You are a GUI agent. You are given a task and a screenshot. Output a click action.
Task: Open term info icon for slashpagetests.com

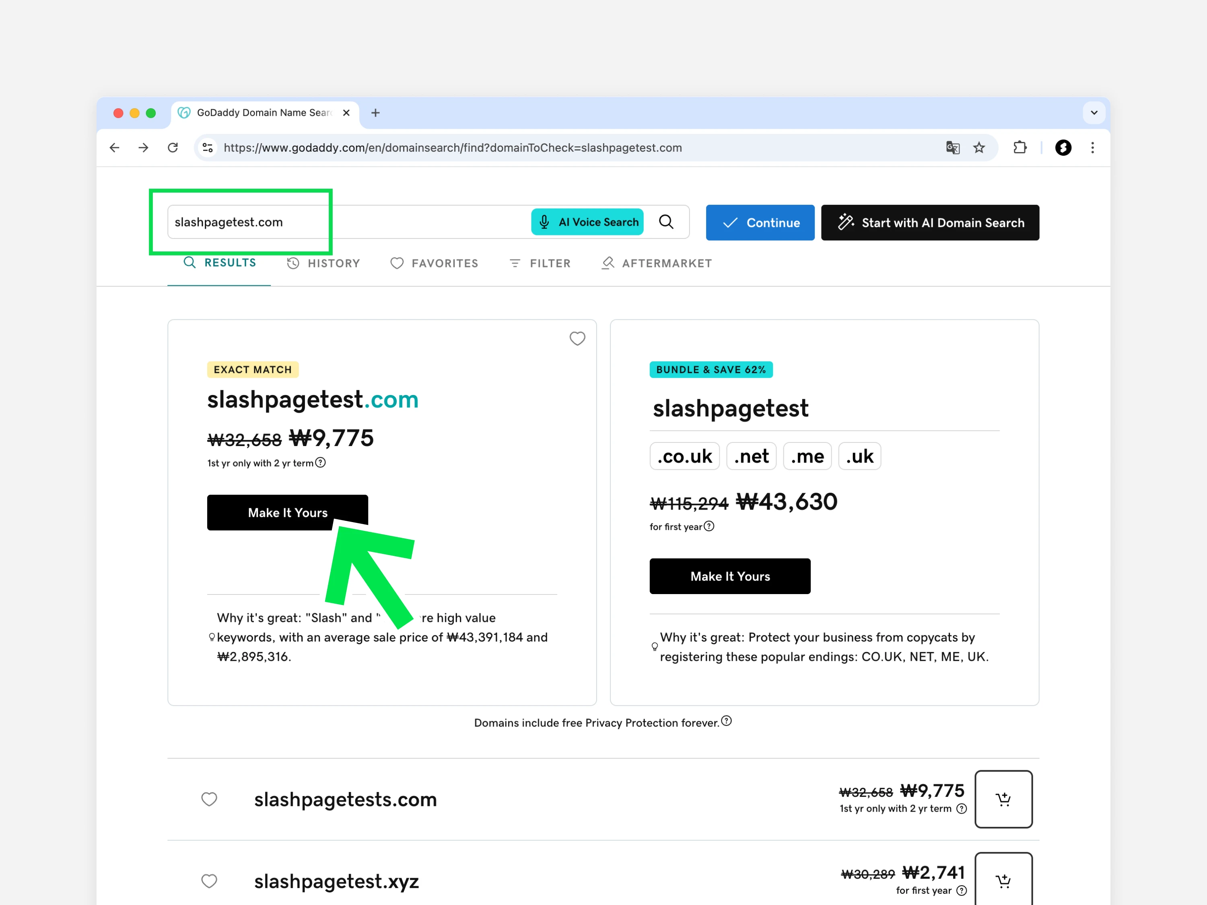962,809
